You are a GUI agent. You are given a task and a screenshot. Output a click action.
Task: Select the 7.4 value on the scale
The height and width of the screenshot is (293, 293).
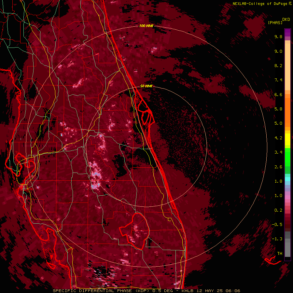click(x=278, y=80)
